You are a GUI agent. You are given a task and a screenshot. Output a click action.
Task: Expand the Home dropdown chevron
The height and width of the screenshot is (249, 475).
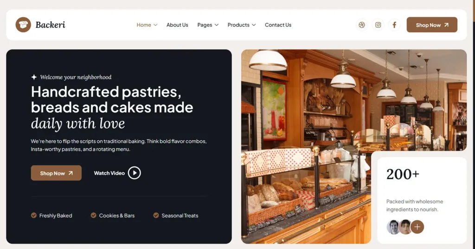point(155,25)
